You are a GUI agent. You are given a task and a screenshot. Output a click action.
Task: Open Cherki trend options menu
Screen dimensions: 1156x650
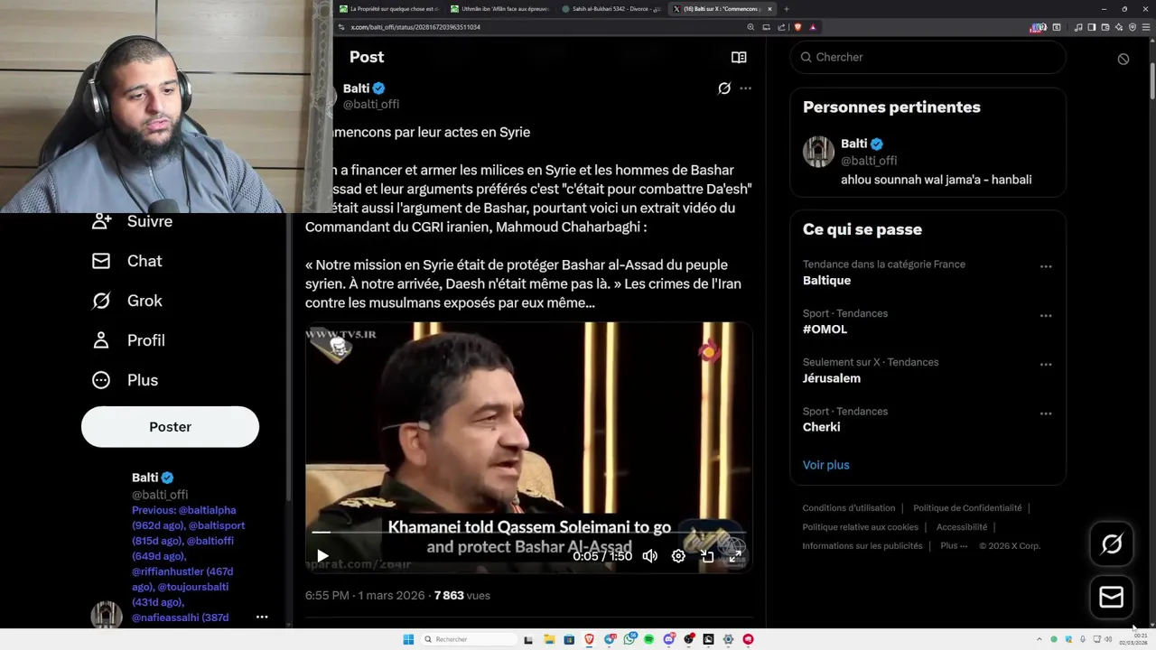tap(1046, 413)
